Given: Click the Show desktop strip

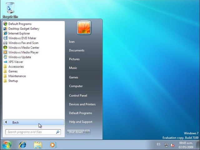Looking at the screenshot, I should 198,145.
